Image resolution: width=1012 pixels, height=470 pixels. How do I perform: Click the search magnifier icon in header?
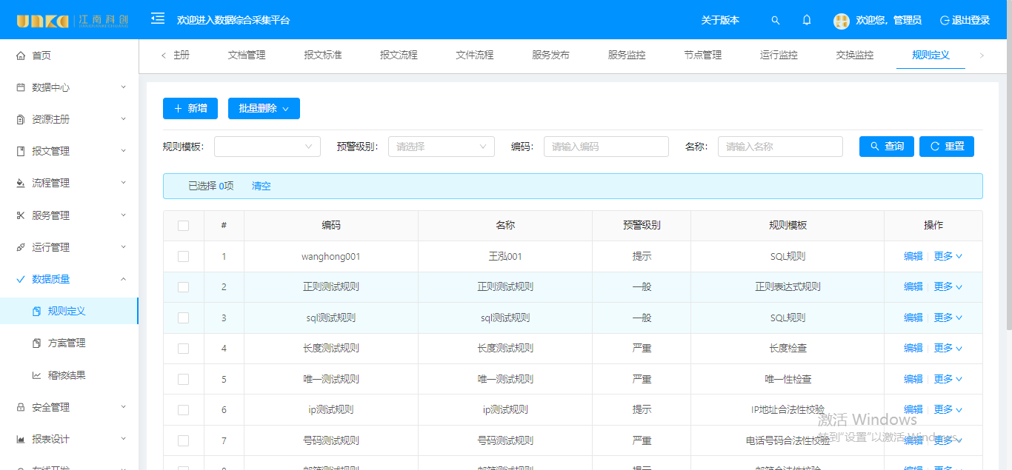click(x=776, y=21)
